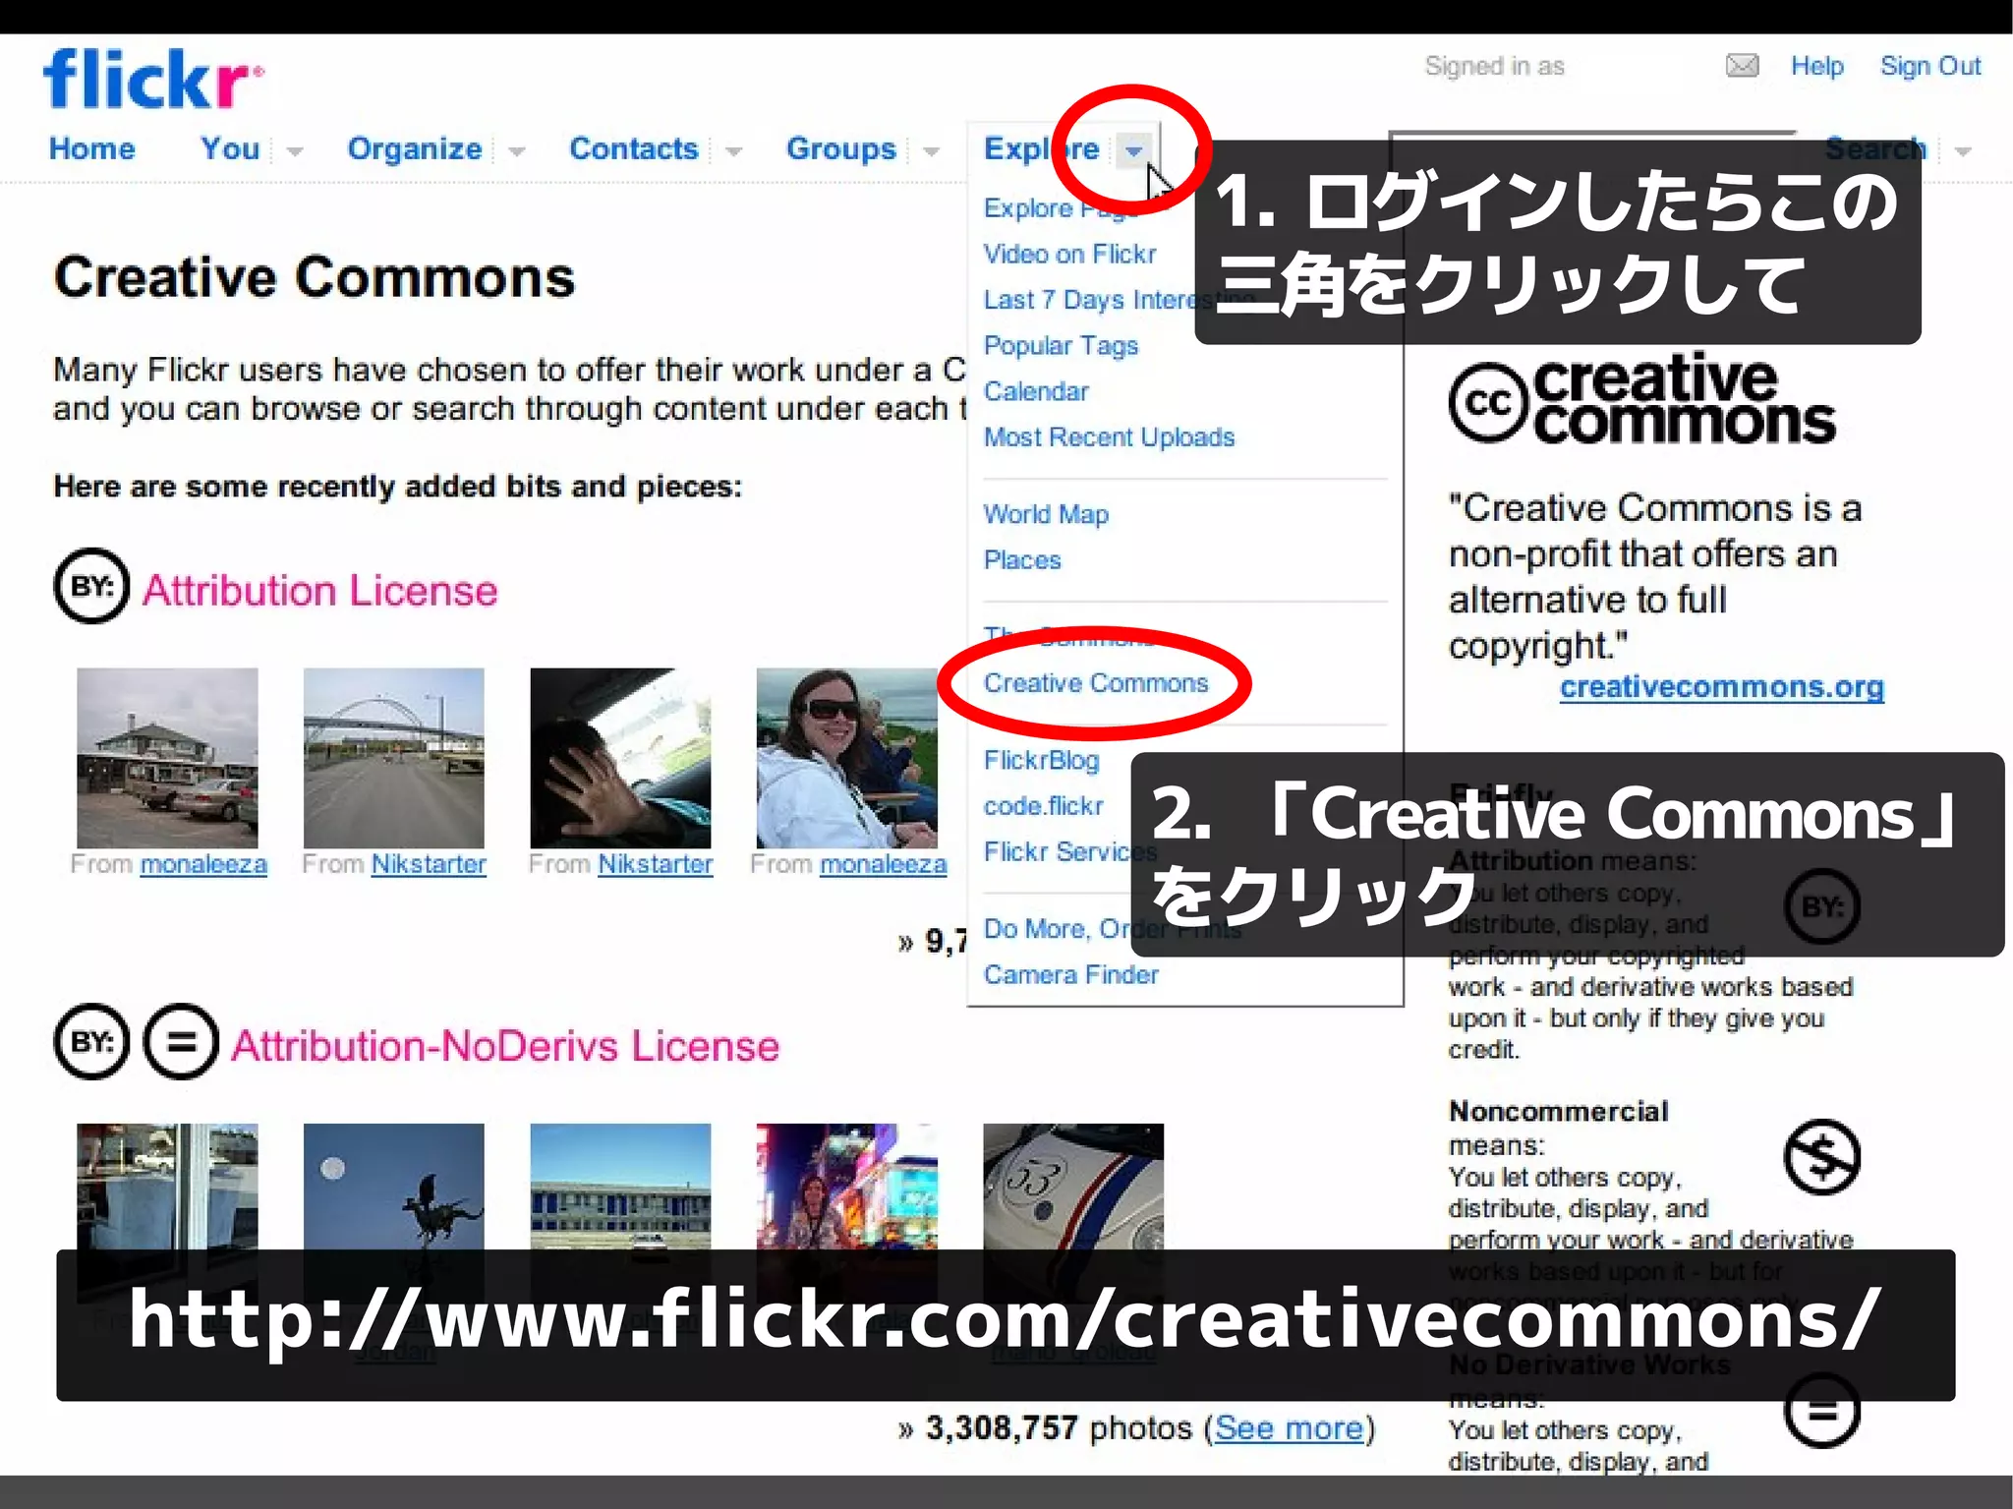Open Organize in the navigation bar

415,148
